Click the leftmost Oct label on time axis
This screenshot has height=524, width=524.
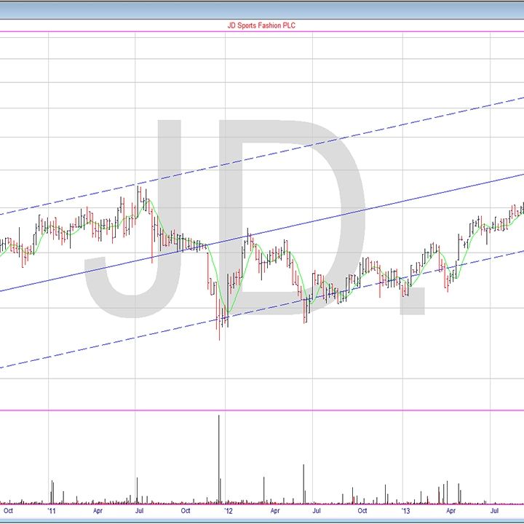[8, 512]
